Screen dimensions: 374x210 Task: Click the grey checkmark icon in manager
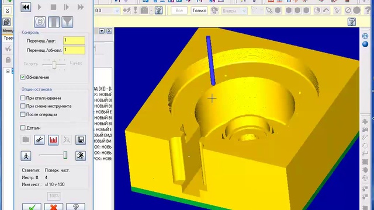(8, 49)
